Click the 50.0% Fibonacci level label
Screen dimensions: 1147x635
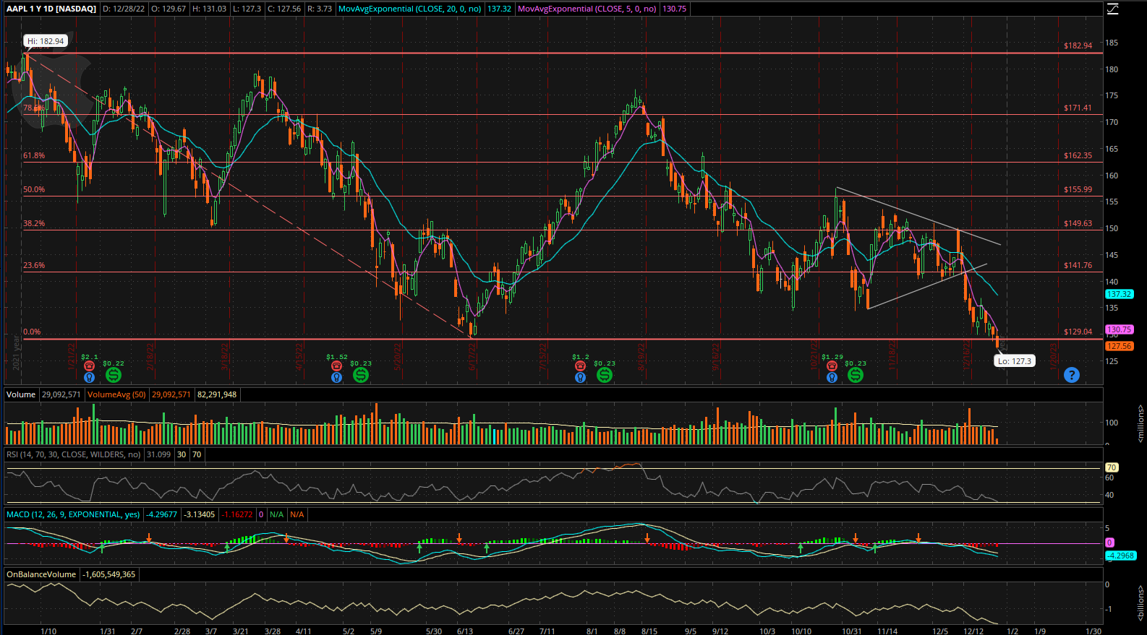click(x=34, y=189)
